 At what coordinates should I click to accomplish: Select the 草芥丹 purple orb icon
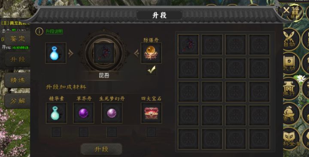[x=84, y=113]
